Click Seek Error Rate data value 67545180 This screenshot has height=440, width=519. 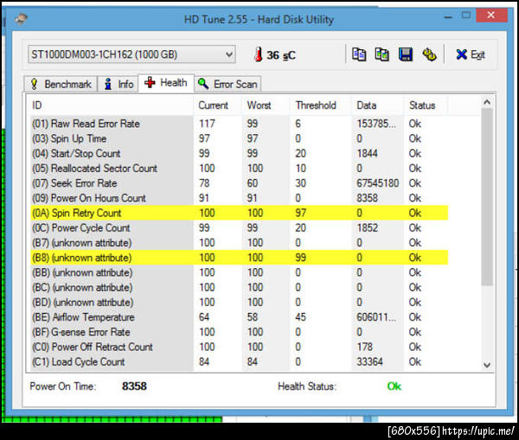(378, 183)
